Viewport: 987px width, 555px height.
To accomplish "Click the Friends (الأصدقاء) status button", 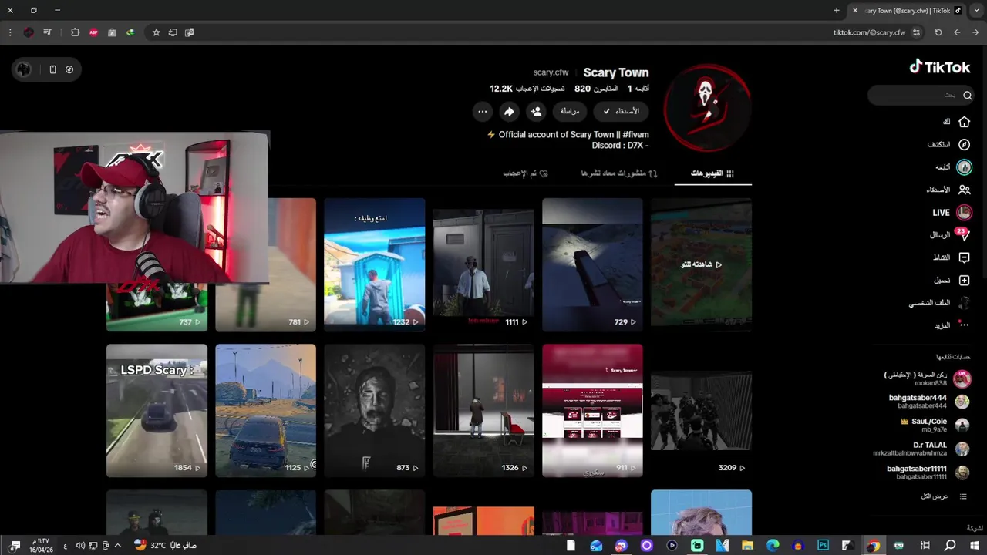I will [x=622, y=111].
